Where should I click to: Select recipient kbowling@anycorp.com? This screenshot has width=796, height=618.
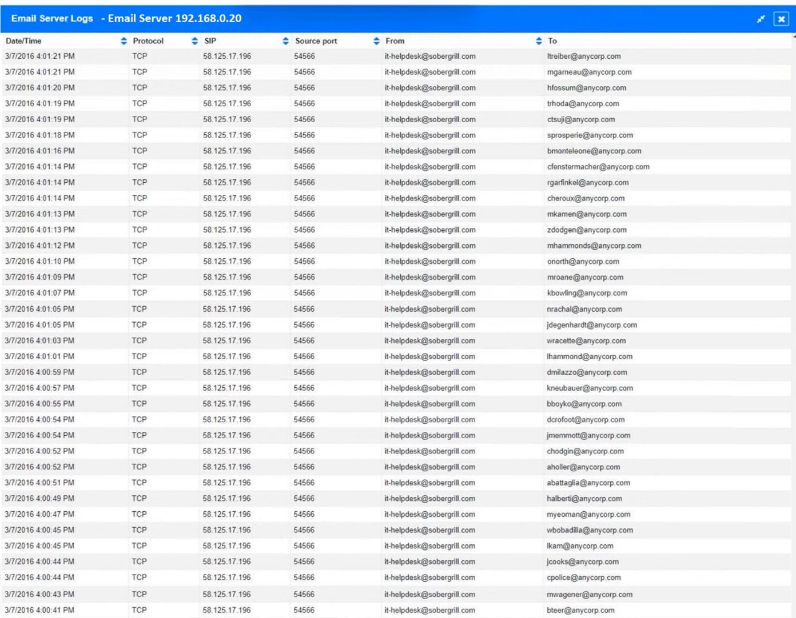coord(587,293)
